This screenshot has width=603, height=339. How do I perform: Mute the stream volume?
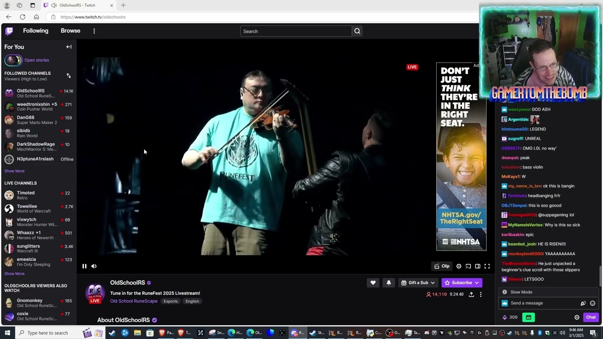(94, 266)
